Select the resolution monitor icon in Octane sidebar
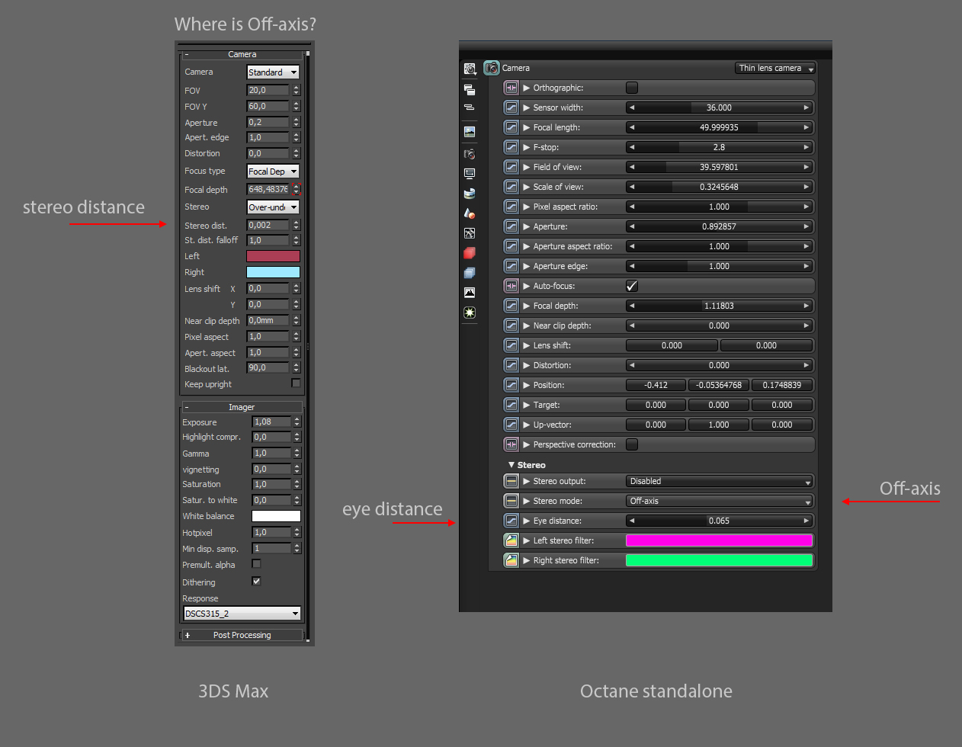The height and width of the screenshot is (747, 962). click(470, 174)
